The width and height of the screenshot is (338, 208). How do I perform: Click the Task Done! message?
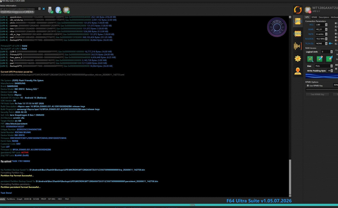[6, 193]
